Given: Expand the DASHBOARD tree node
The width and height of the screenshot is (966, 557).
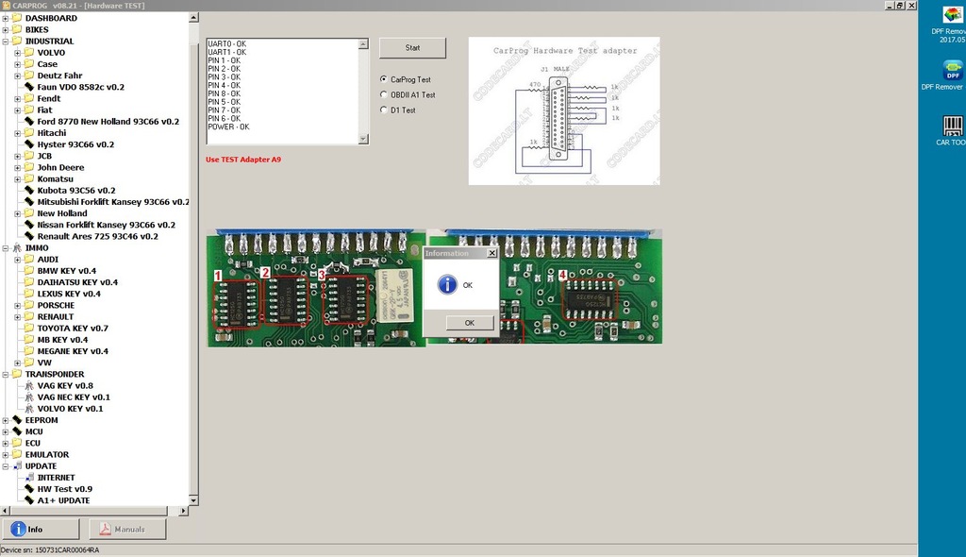Looking at the screenshot, I should tap(6, 18).
